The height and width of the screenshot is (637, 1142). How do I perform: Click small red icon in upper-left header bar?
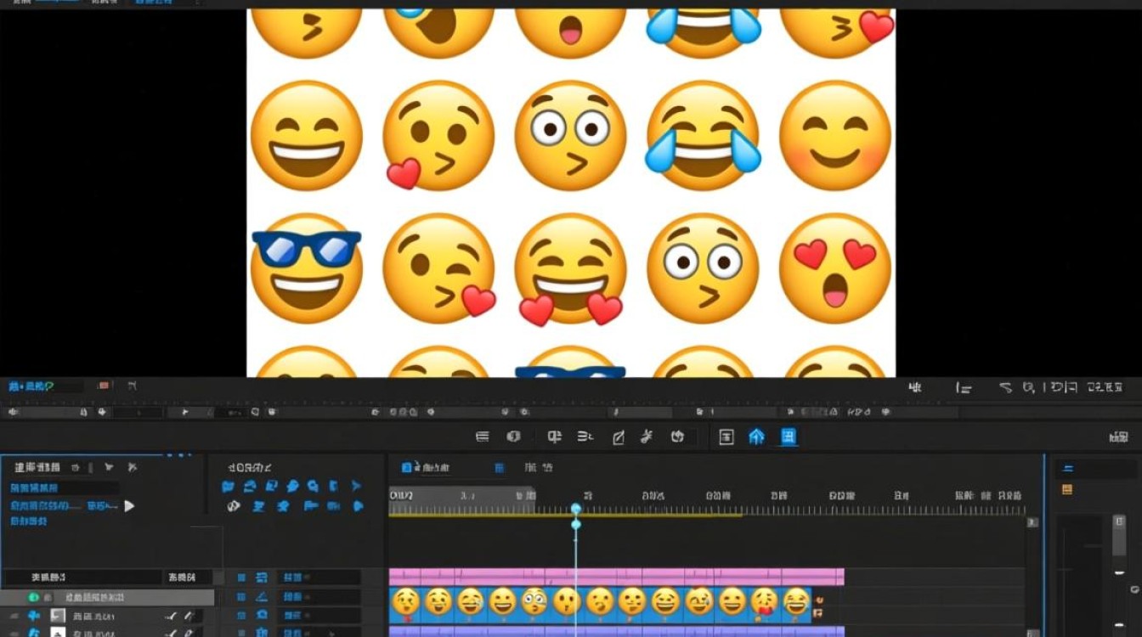tap(105, 386)
